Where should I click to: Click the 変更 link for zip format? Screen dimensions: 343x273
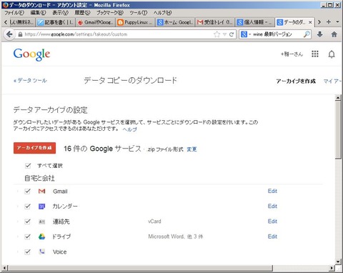click(x=192, y=149)
